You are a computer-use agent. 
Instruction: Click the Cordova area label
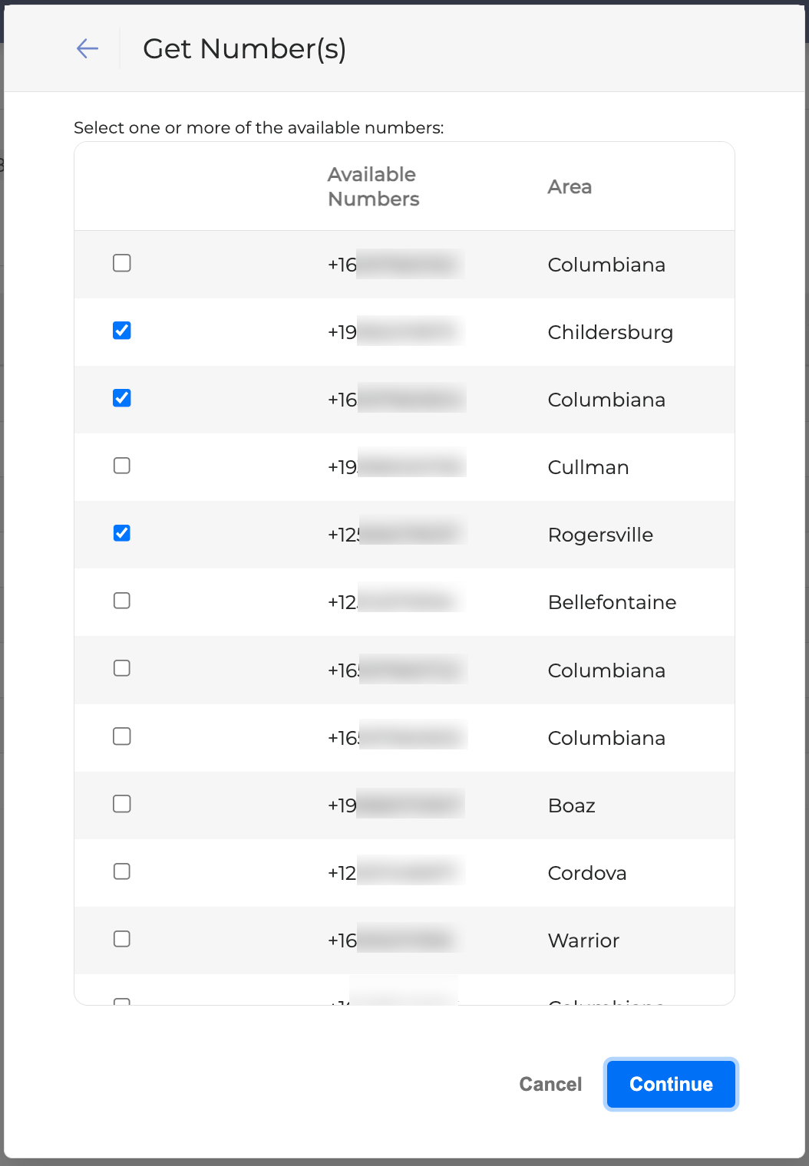pyautogui.click(x=587, y=873)
